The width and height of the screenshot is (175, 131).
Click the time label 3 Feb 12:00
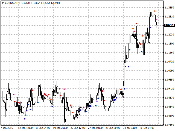(130, 128)
